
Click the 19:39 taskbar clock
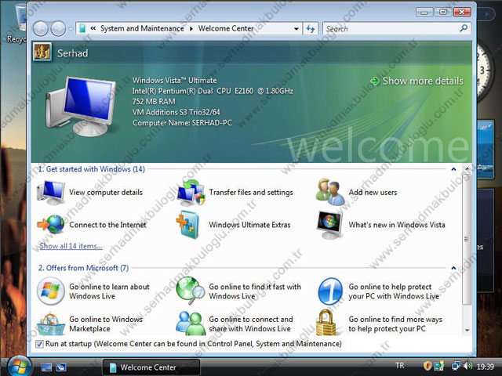pyautogui.click(x=486, y=367)
